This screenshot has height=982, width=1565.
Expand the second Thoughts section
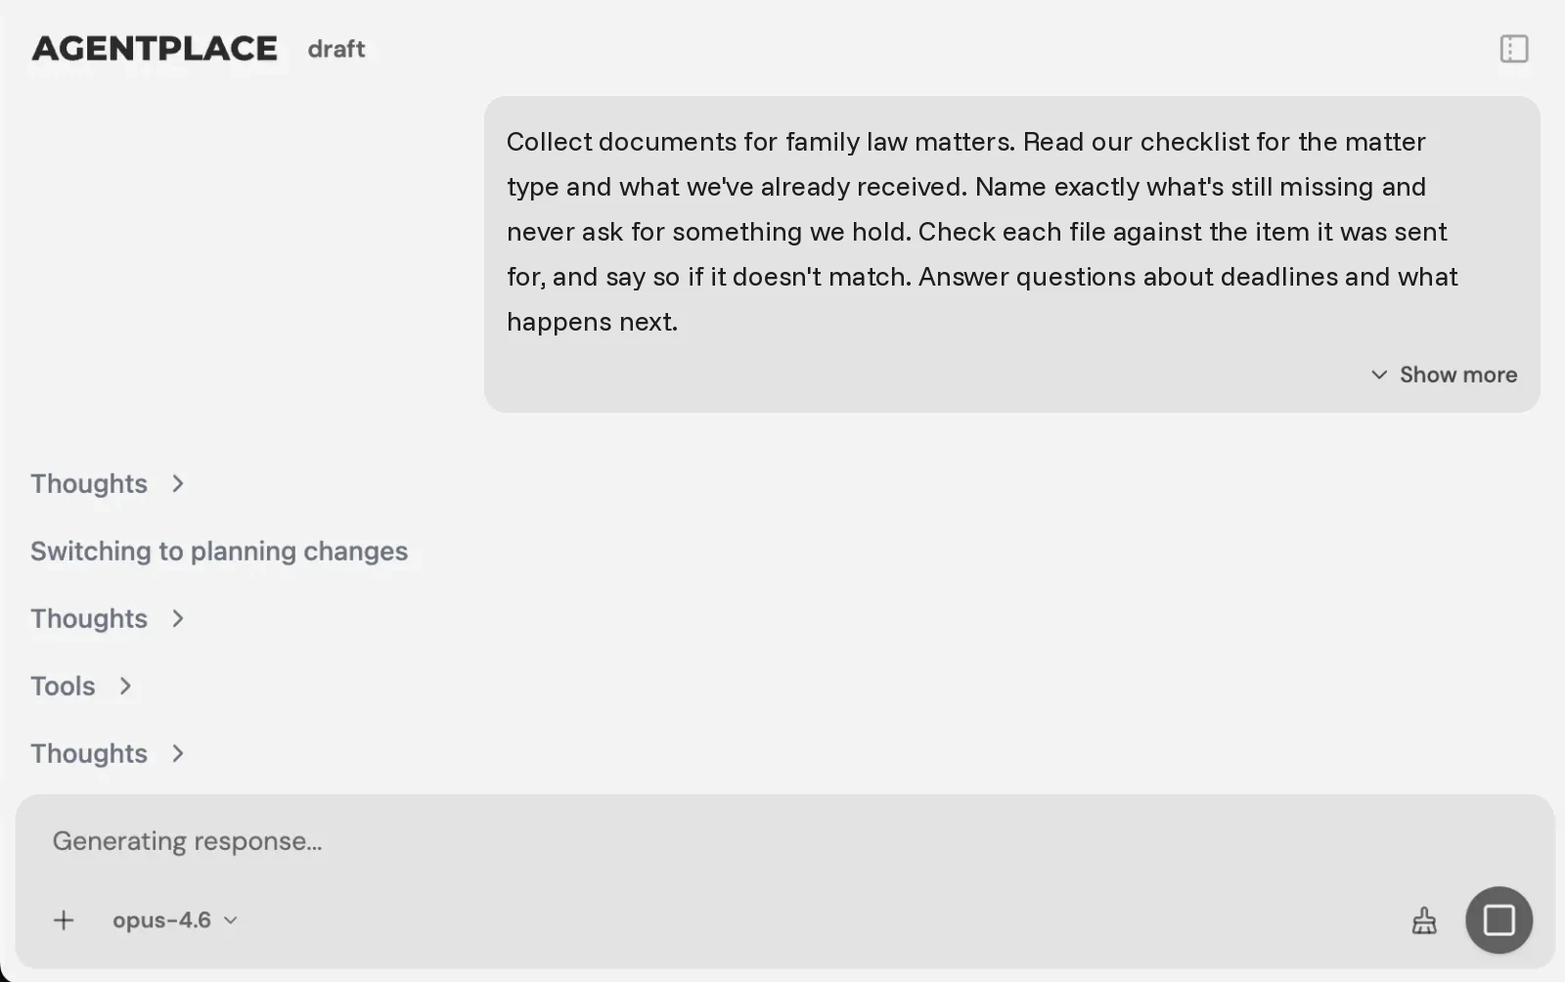click(x=108, y=618)
